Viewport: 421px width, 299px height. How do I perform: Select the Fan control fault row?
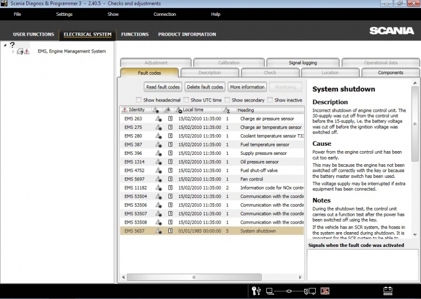(212, 179)
